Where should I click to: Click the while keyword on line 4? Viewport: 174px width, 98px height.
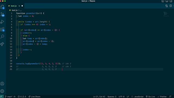21,22
